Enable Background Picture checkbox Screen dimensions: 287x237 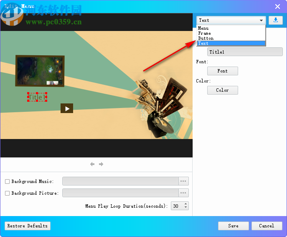(8, 193)
